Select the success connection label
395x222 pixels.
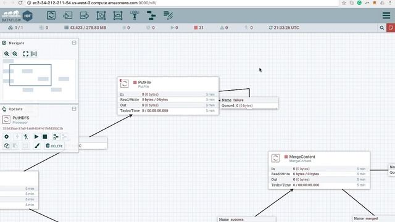point(247,220)
